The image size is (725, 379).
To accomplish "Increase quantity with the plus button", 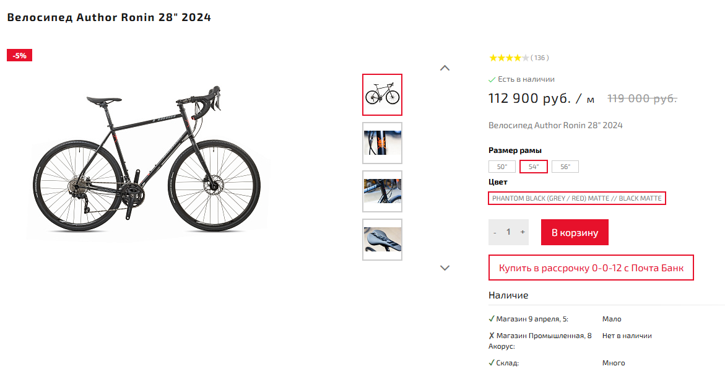I will 523,232.
